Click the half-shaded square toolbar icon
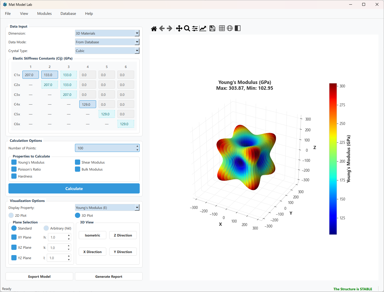Viewport: 384px width, 292px height. [238, 28]
